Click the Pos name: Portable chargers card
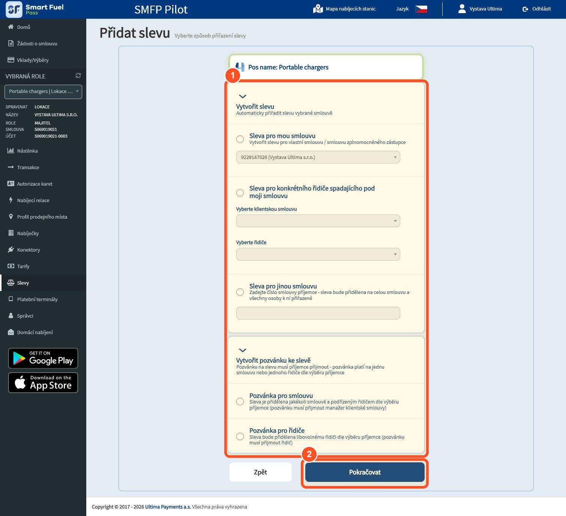The height and width of the screenshot is (516, 566). 326,67
